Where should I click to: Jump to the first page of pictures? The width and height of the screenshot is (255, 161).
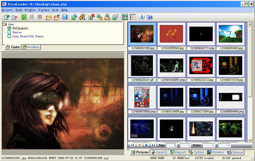click(133, 145)
